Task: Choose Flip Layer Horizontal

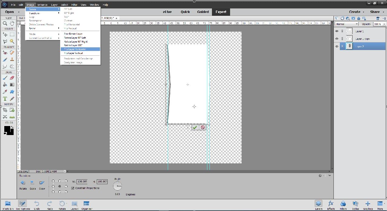Action: click(x=80, y=49)
